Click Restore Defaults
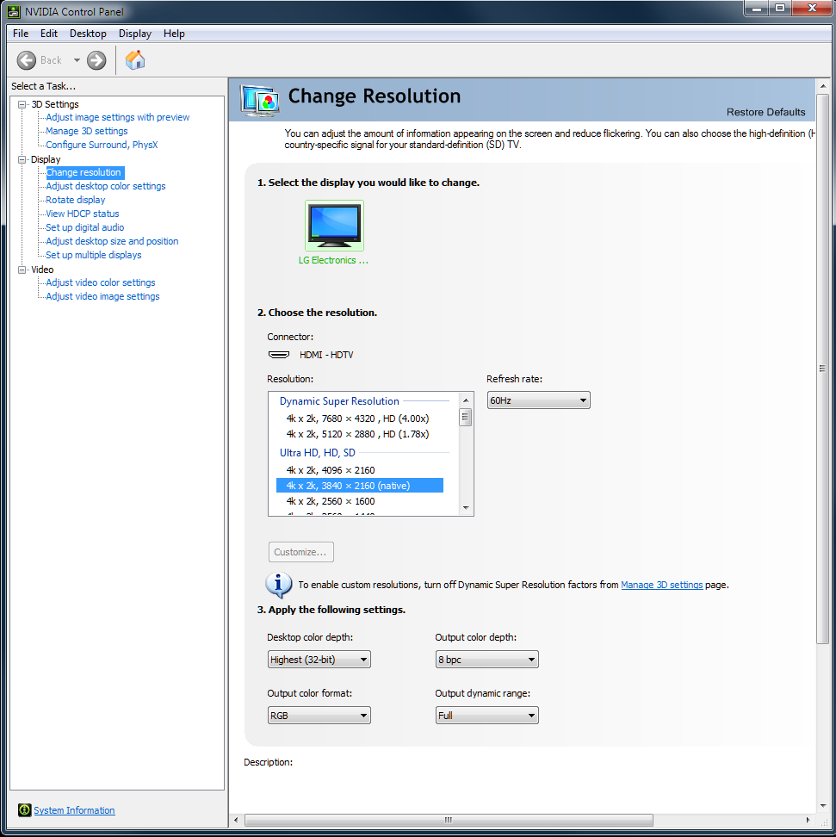Screen dimensions: 836x837 click(765, 112)
